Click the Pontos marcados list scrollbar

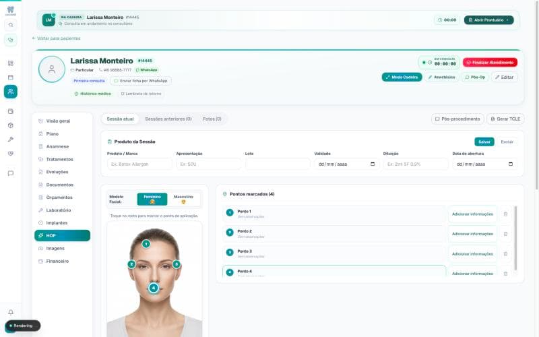click(515, 238)
